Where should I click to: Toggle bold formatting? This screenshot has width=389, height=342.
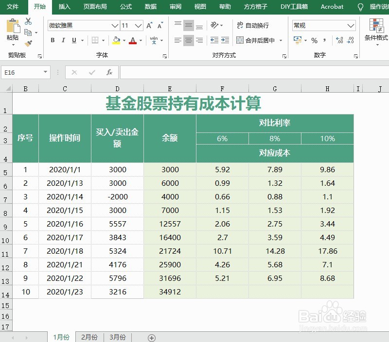(x=52, y=40)
